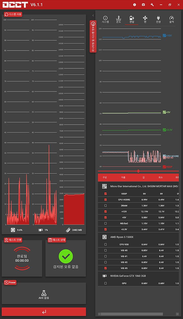Image resolution: width=183 pixels, height=319 pixels.
Task: Click the +3.3V graph legend
Action: (168, 130)
